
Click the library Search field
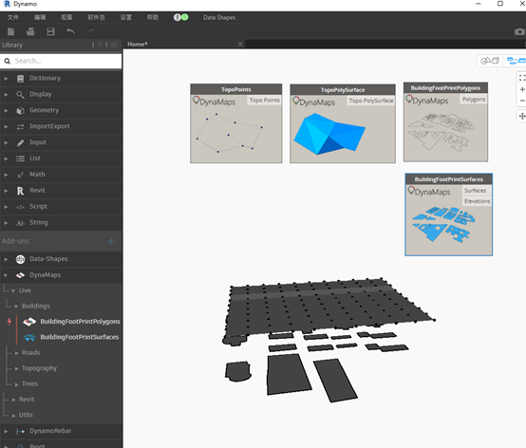(x=61, y=61)
